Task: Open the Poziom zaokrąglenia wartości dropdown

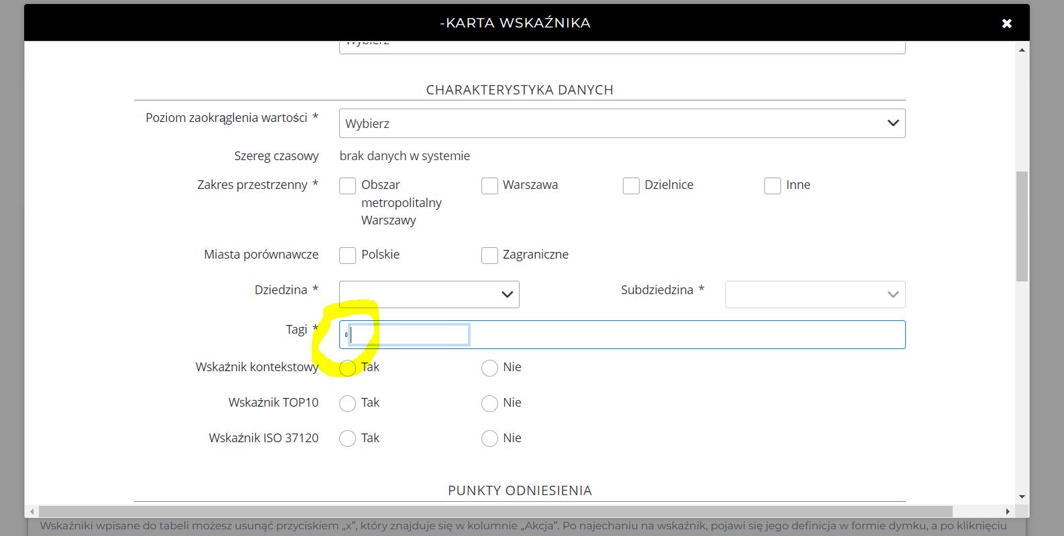Action: 622,123
